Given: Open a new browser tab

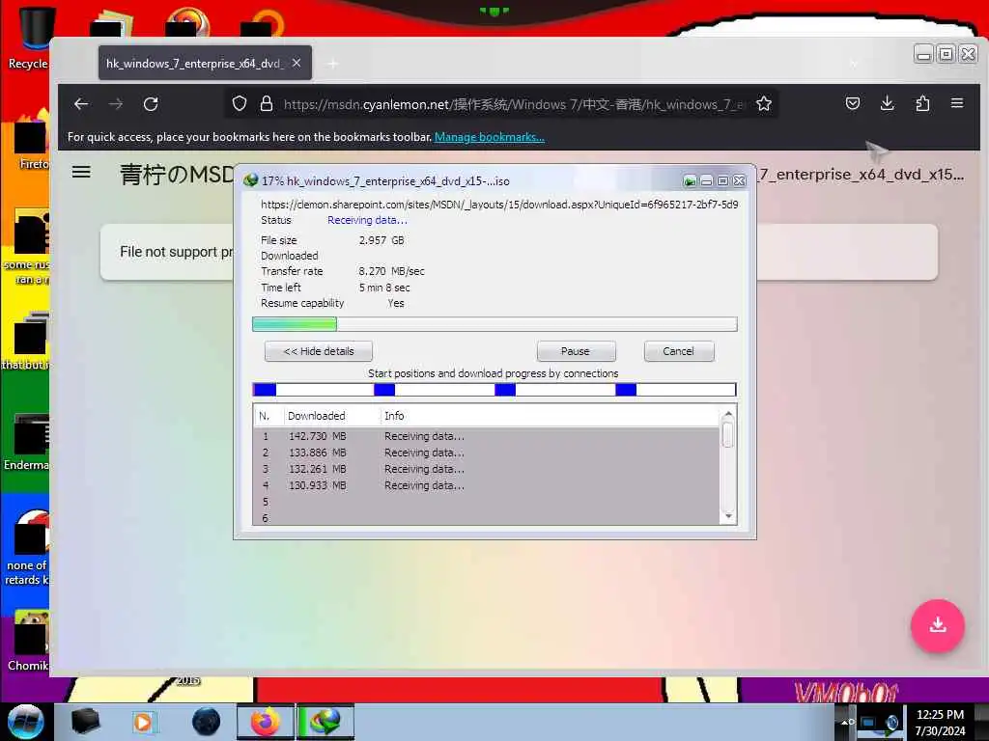Looking at the screenshot, I should (x=333, y=63).
